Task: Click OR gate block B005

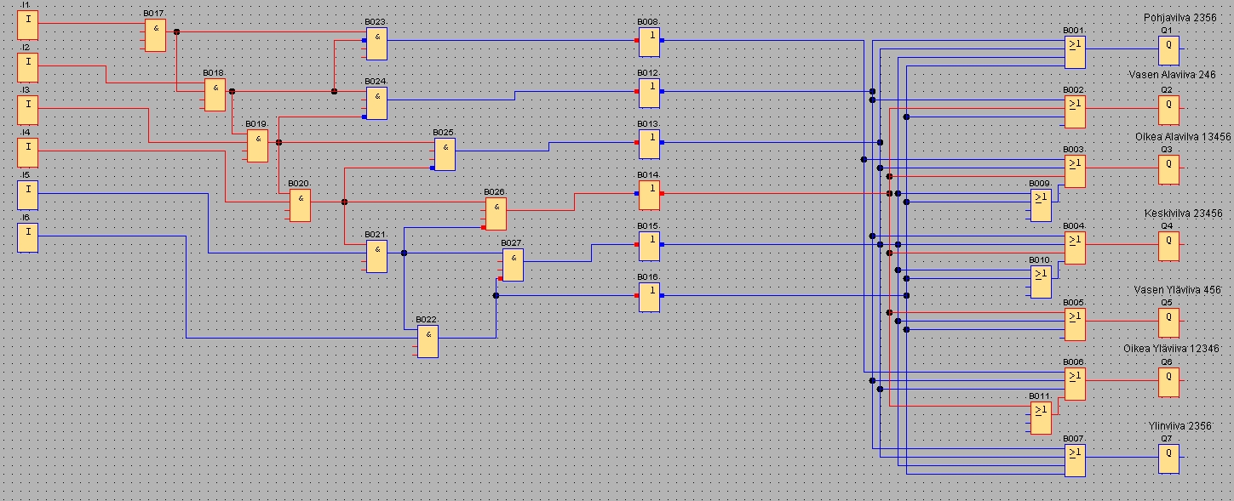Action: (1075, 325)
